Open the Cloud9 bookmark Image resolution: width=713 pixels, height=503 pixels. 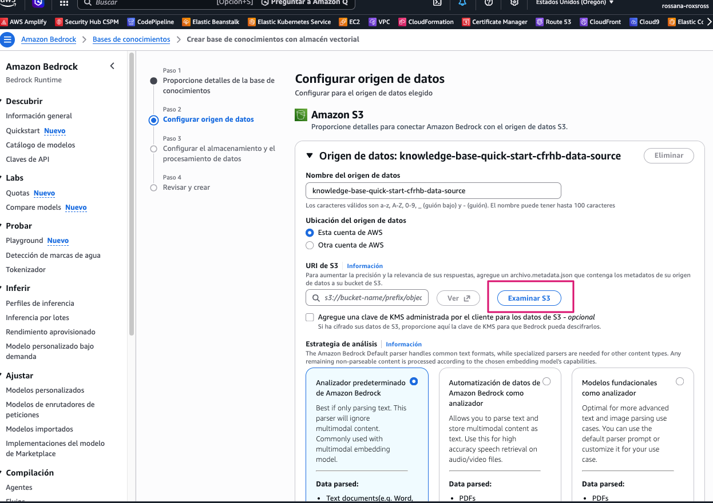pos(644,22)
